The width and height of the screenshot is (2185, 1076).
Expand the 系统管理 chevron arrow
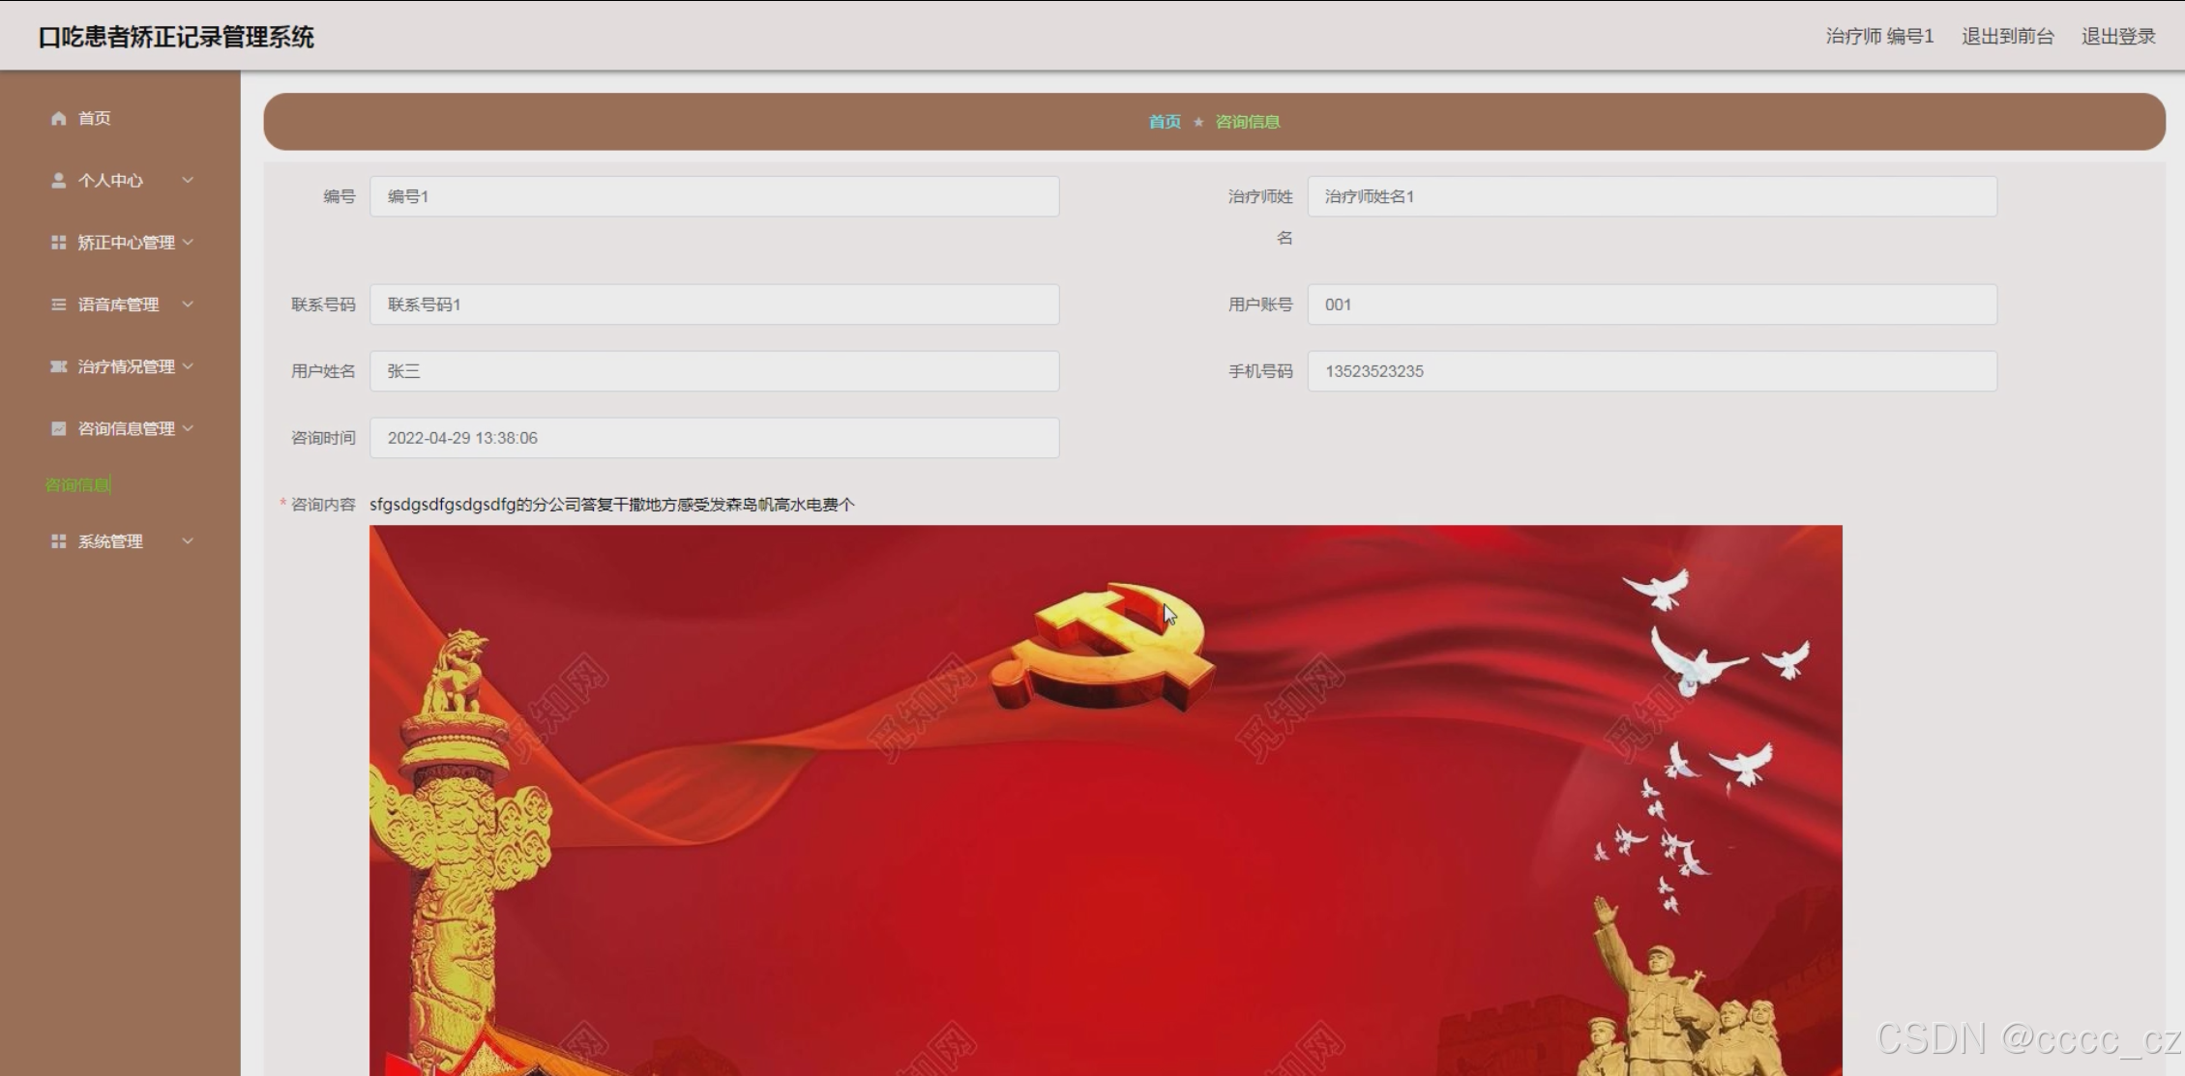pyautogui.click(x=188, y=541)
